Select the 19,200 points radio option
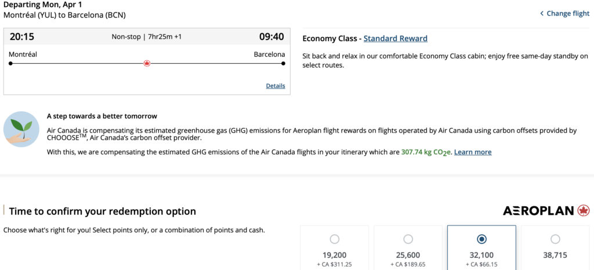This screenshot has height=270, width=594. 334,239
